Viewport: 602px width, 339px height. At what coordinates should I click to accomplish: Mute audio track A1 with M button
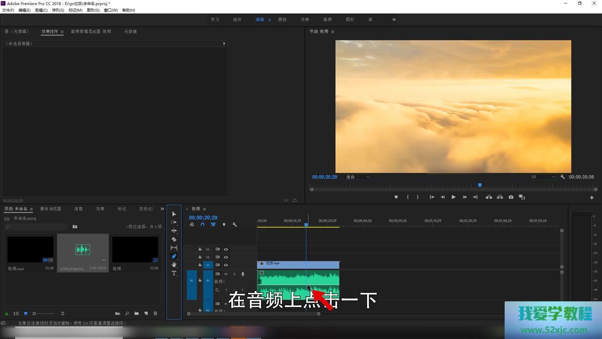226,274
